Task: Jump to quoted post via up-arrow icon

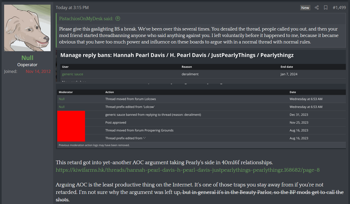Action: coord(118,18)
